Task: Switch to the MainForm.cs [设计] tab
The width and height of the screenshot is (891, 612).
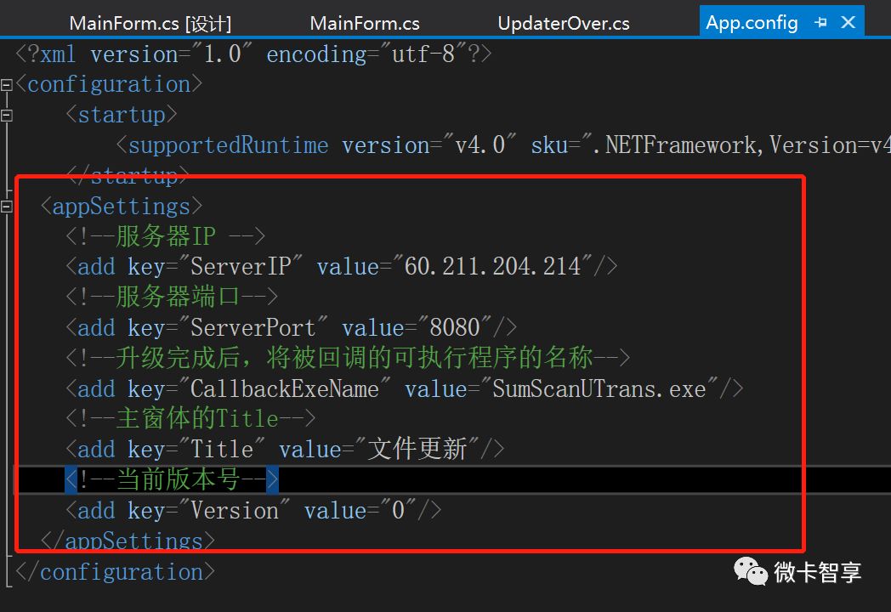Action: click(150, 23)
